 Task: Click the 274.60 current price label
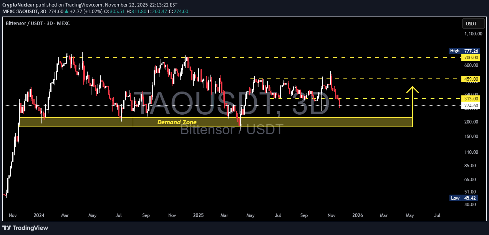[471, 105]
